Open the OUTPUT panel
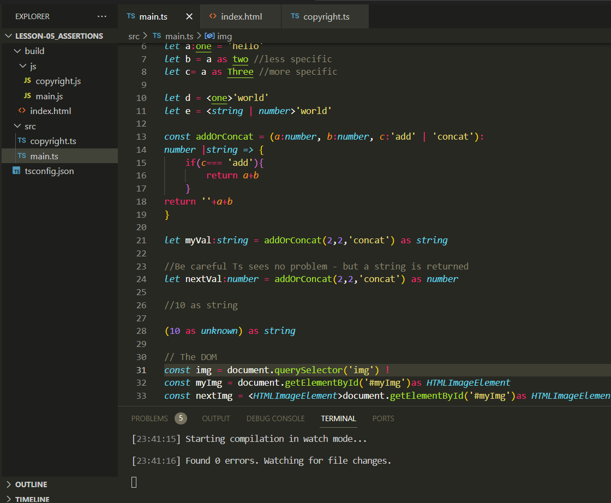611x503 pixels. (x=215, y=418)
